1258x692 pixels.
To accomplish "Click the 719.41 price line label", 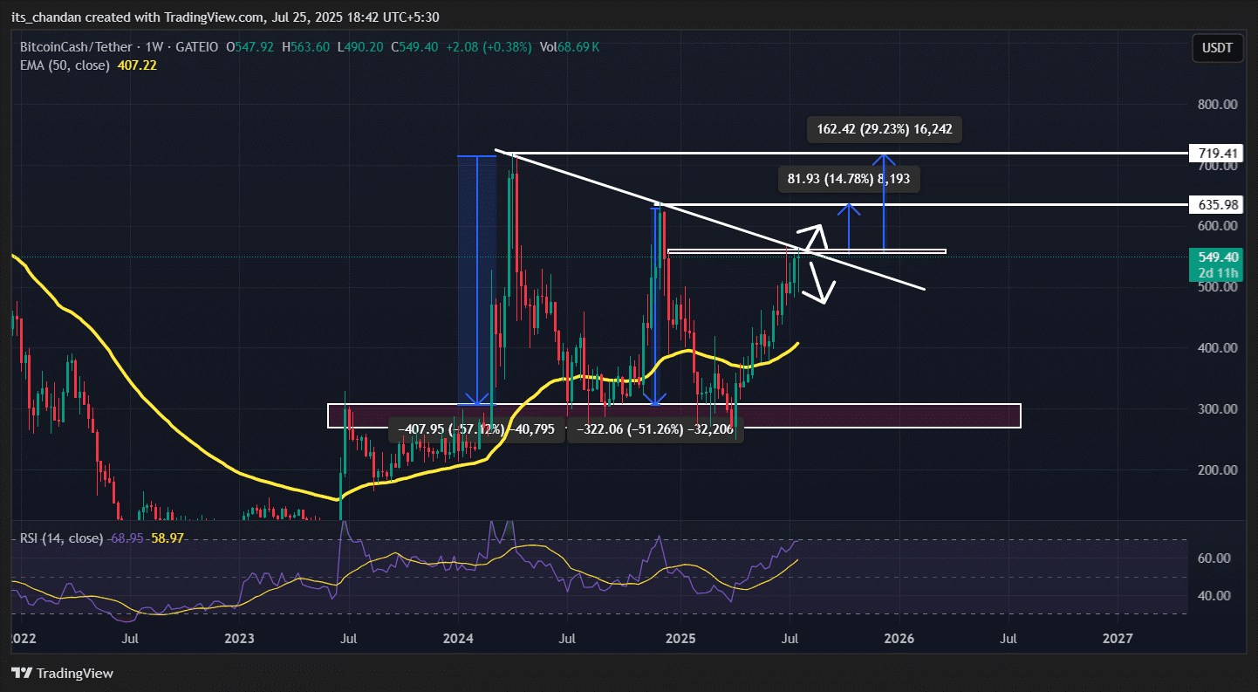I will [1214, 154].
